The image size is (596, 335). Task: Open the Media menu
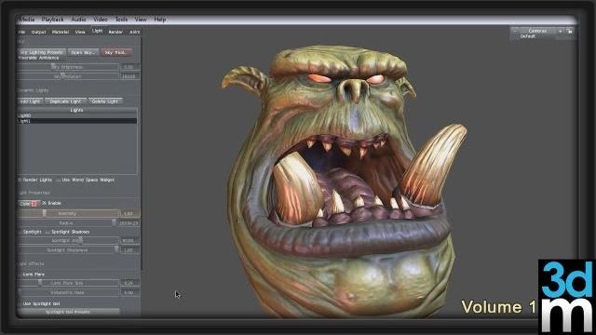27,20
